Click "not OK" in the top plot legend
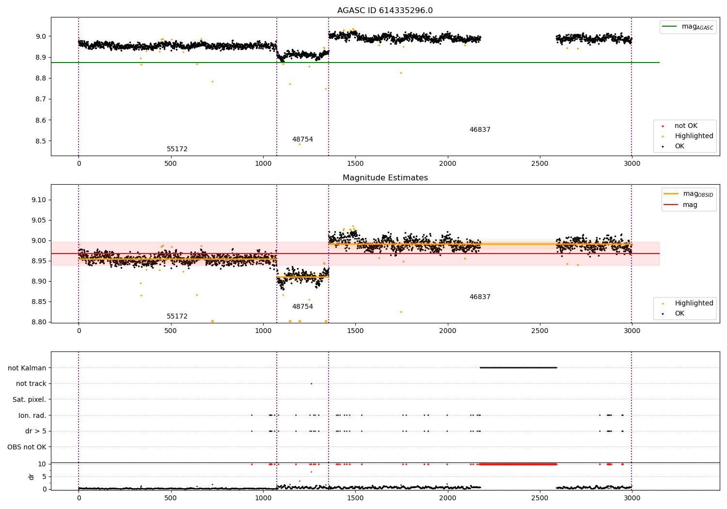Viewport: 727px width, 509px height. coord(686,126)
